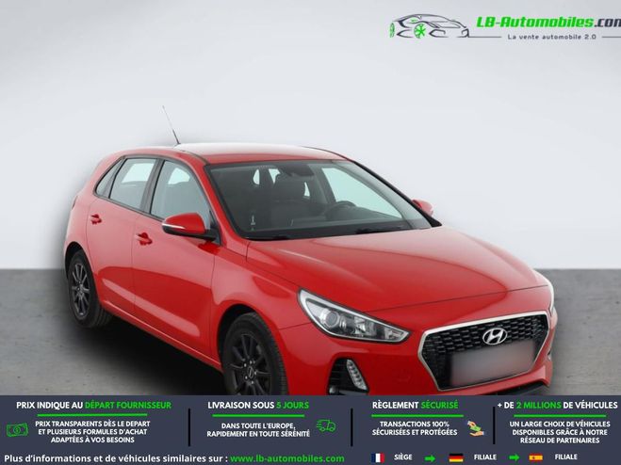Click 'TRANSACTIONS 100% SÉCURISÉES ET PROTÉGÉES' text
The width and height of the screenshot is (621, 465).
click(415, 428)
